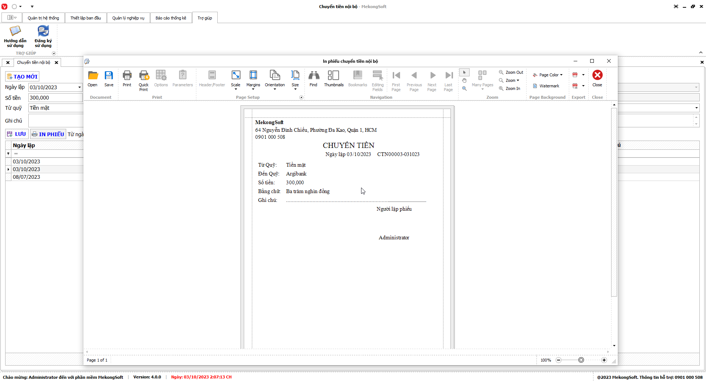Close the Chuyển tiền nội bộ tab
706x381 pixels.
pyautogui.click(x=56, y=62)
